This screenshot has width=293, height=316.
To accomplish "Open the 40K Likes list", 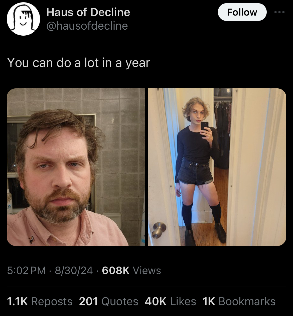I will click(x=171, y=301).
